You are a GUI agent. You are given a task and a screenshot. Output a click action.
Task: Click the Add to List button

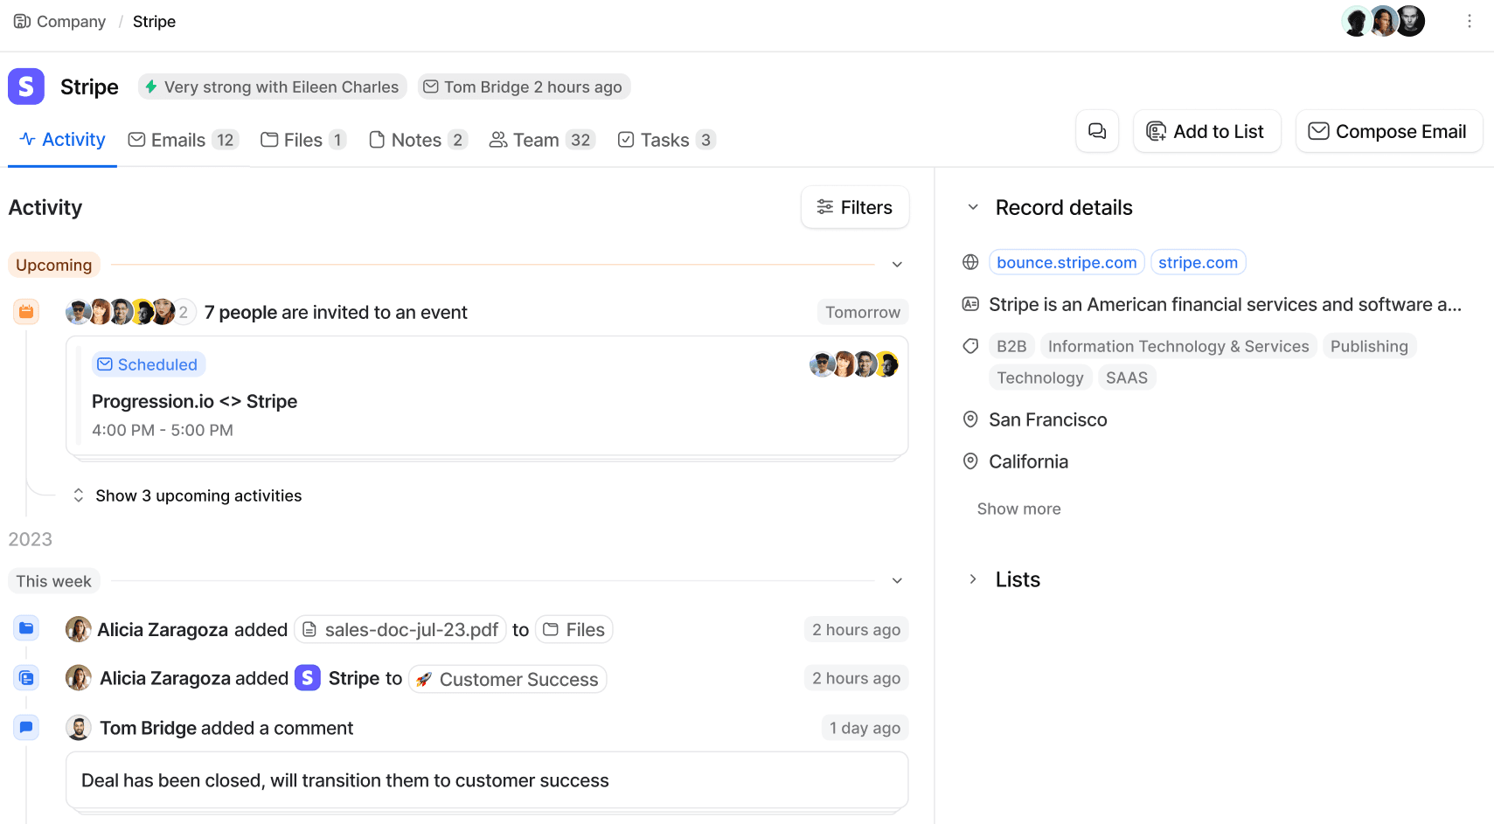pyautogui.click(x=1206, y=131)
